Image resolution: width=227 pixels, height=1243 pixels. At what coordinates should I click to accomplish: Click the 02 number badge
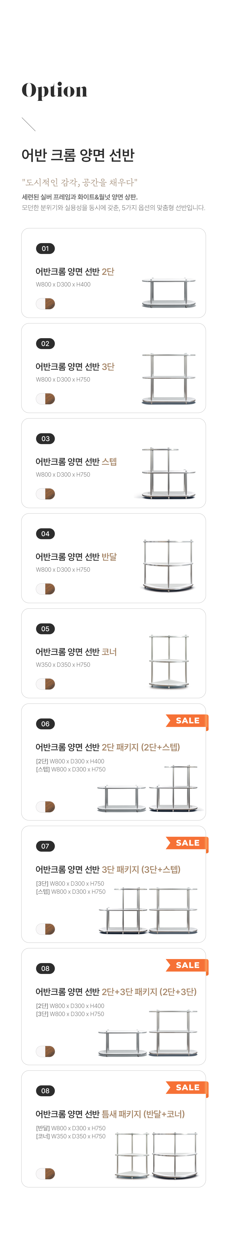click(x=45, y=343)
